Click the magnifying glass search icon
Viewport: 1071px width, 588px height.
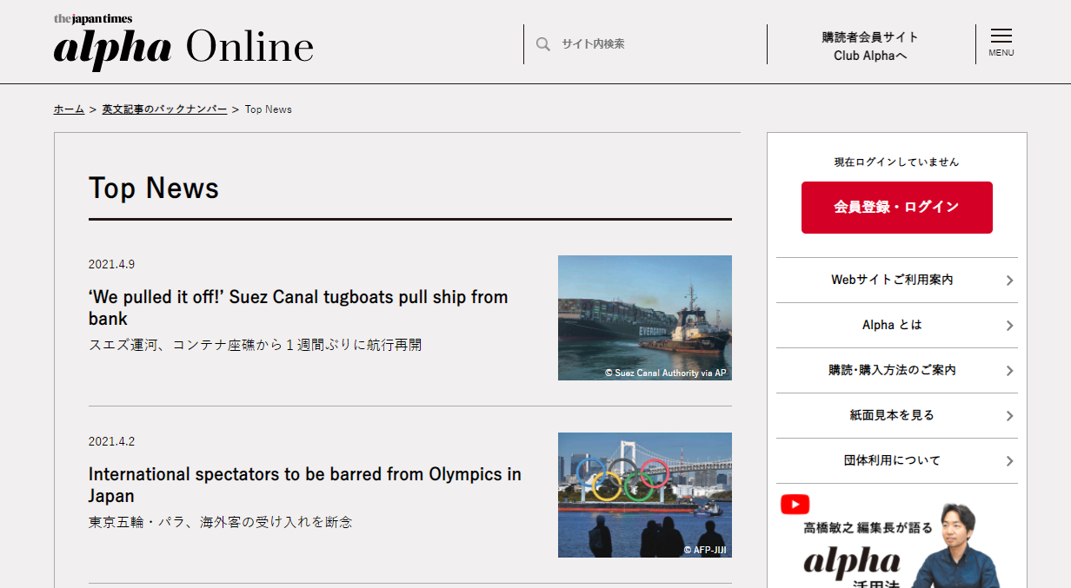click(x=543, y=44)
